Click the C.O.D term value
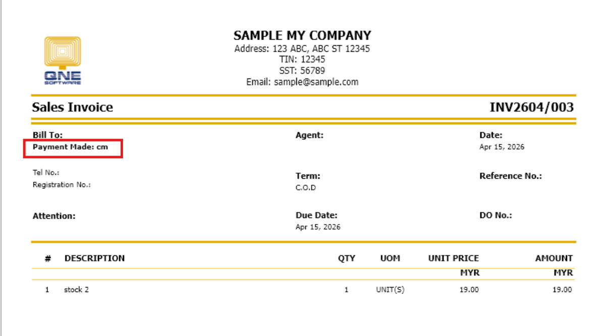598x336 pixels. (x=306, y=188)
